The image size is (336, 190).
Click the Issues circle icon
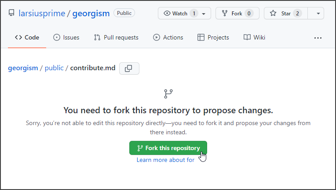pos(57,38)
